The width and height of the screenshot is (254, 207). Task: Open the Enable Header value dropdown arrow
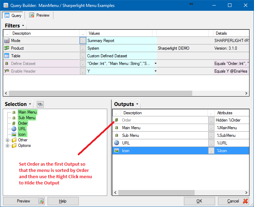point(155,71)
